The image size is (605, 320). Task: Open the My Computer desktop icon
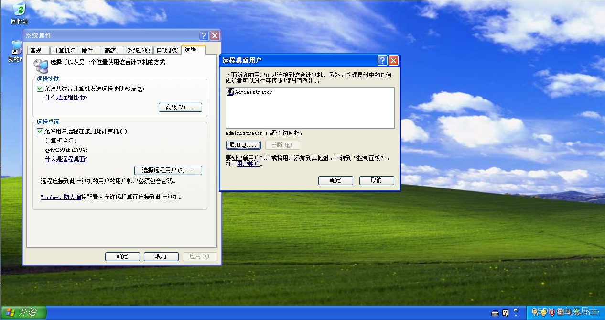(x=16, y=51)
